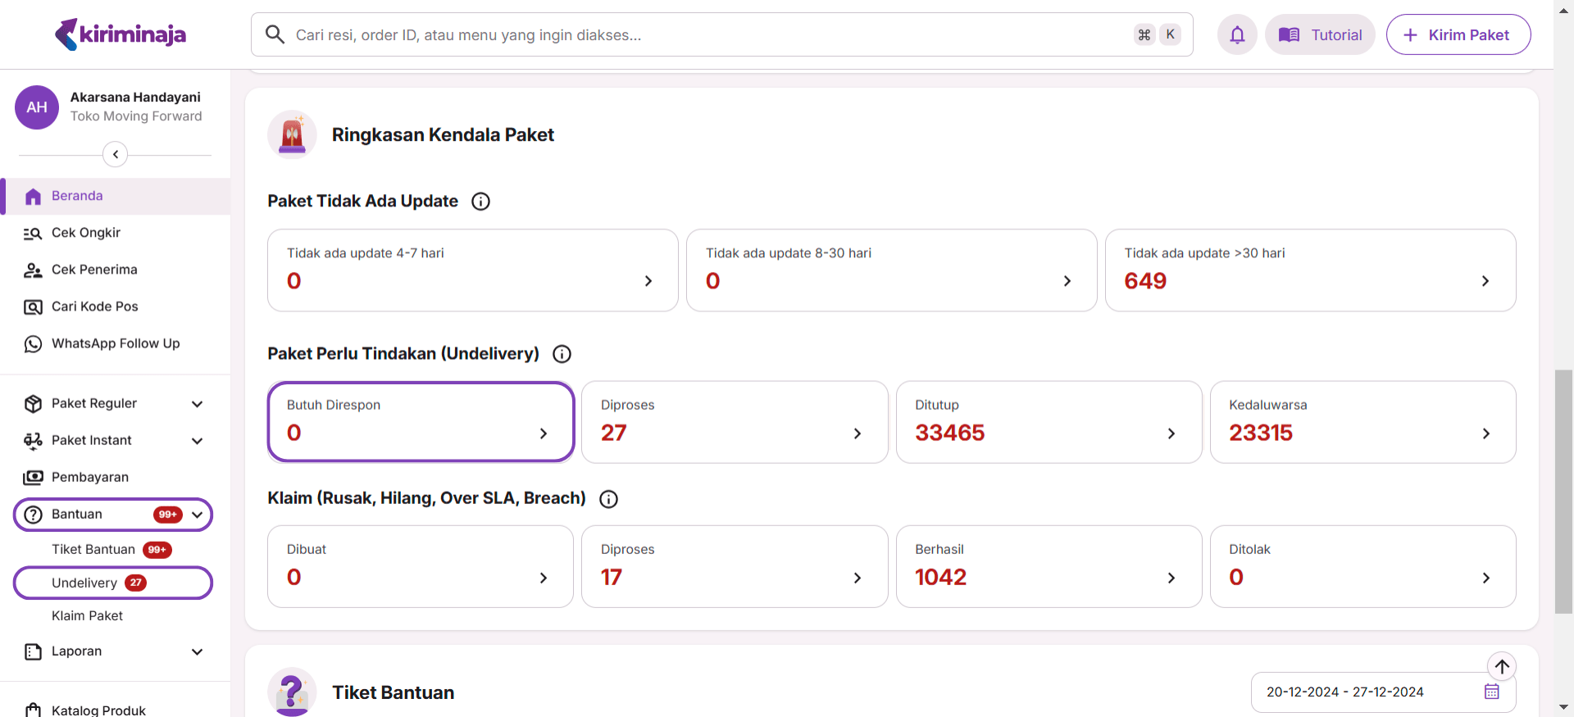Open Cek Ongkir from the sidebar
Screen dimensions: 1574x717
86,233
